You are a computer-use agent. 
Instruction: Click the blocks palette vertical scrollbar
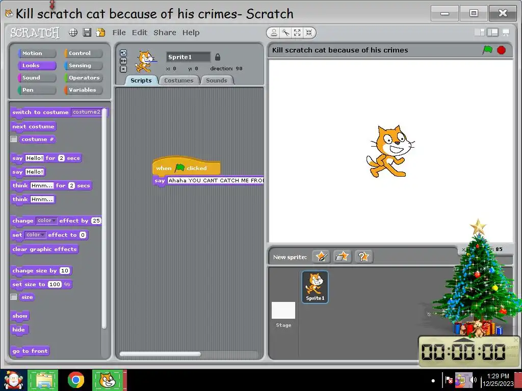click(x=104, y=218)
